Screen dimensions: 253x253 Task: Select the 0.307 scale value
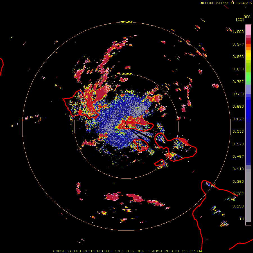[x=238, y=194]
